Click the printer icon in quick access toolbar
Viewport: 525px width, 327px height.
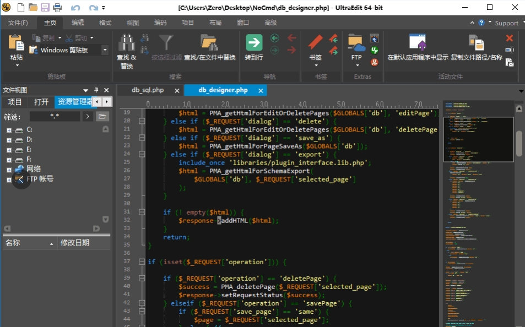pos(57,8)
